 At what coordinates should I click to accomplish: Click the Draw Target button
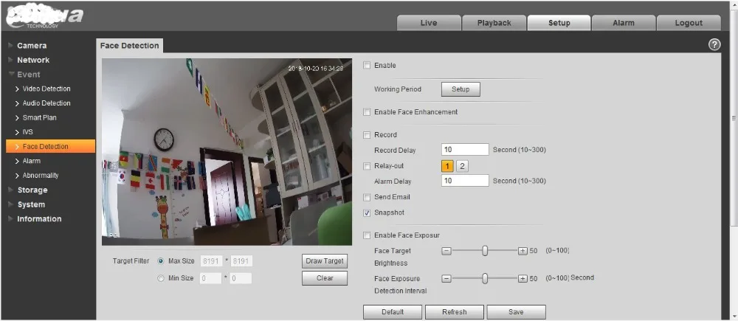tap(325, 260)
